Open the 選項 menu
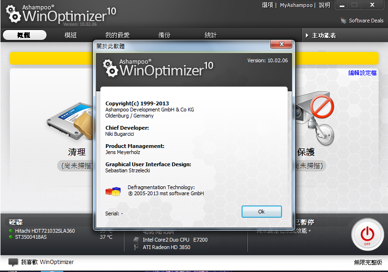Screen dimensions: 388x272 pos(268,5)
